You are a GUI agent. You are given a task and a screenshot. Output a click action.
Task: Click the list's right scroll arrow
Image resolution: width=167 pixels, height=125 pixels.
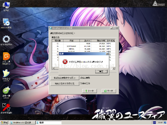click(114, 68)
